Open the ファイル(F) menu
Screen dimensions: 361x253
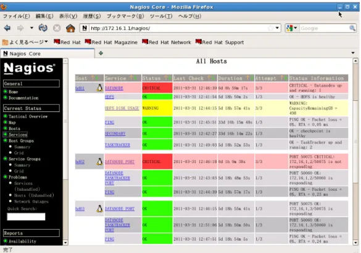click(x=16, y=16)
